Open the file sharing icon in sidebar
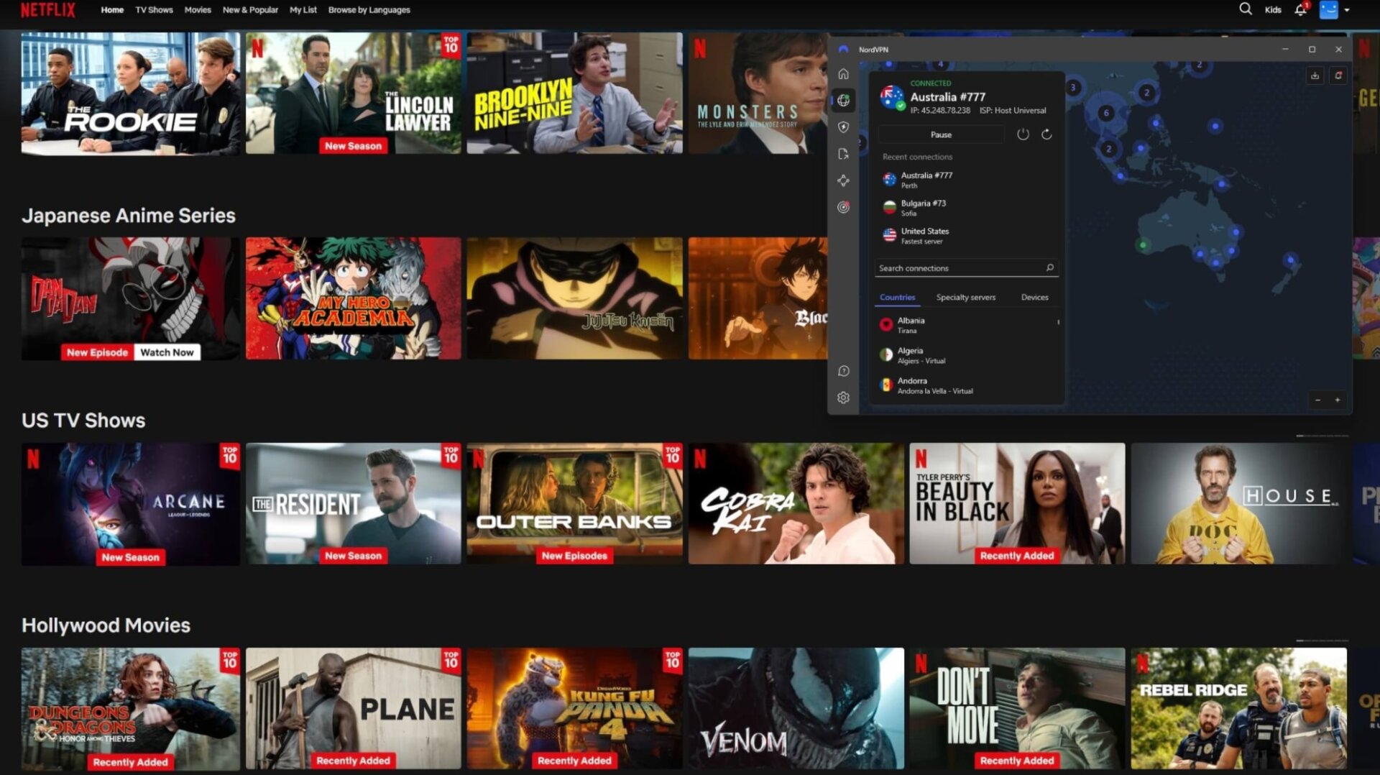This screenshot has width=1380, height=775. 844,154
